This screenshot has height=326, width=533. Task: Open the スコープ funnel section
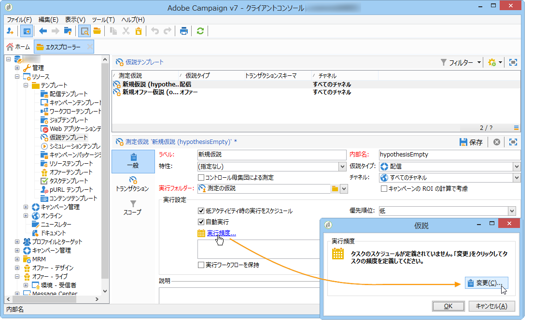point(133,208)
